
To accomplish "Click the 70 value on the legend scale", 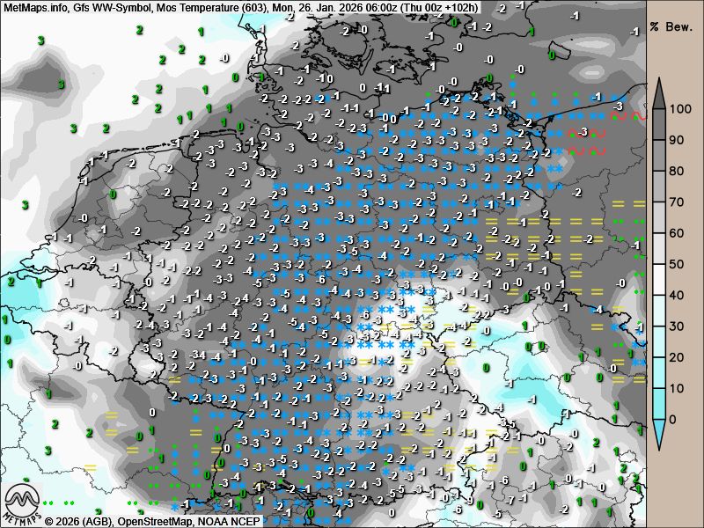I will (x=678, y=202).
